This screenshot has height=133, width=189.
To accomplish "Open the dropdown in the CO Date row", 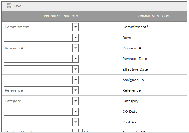I will point(75,112).
